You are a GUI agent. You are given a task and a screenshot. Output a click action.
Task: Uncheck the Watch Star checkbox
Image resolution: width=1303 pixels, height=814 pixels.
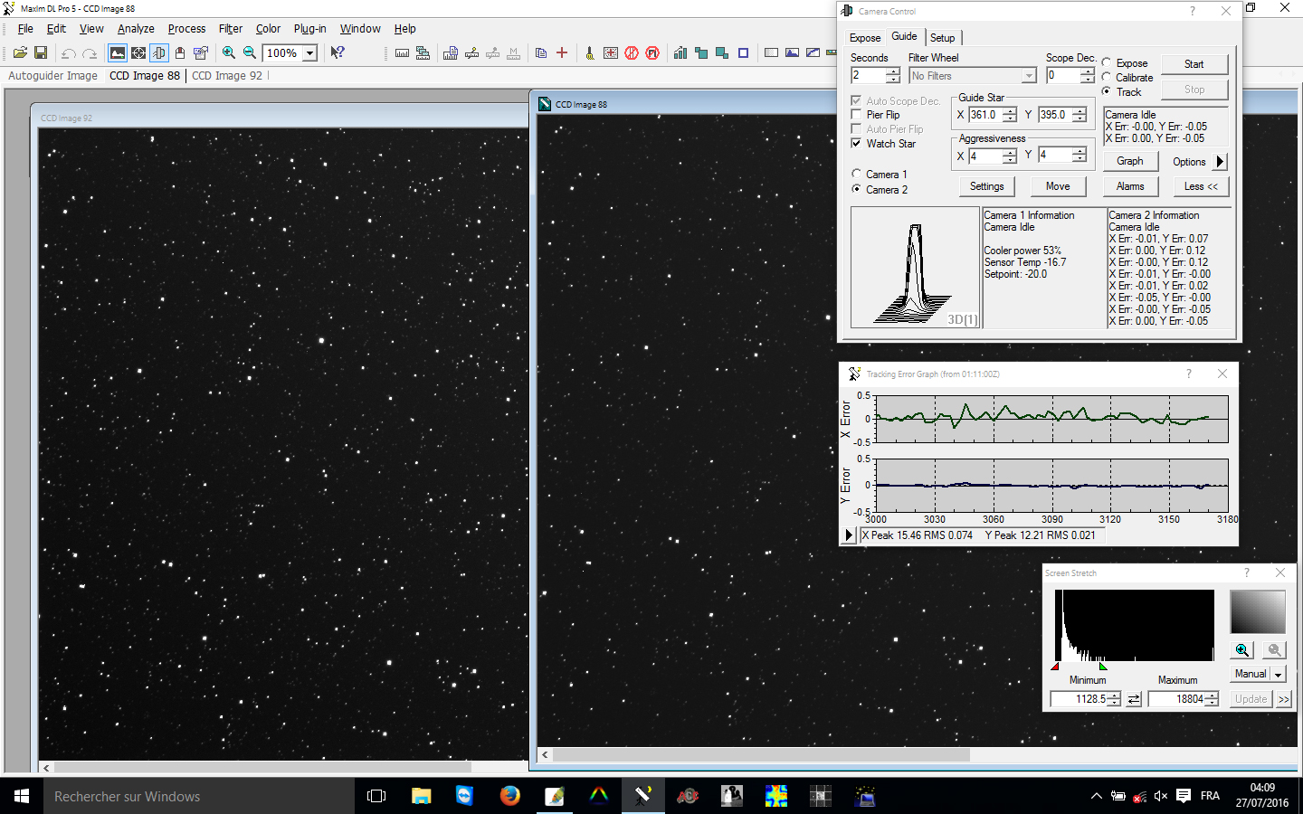click(x=856, y=144)
